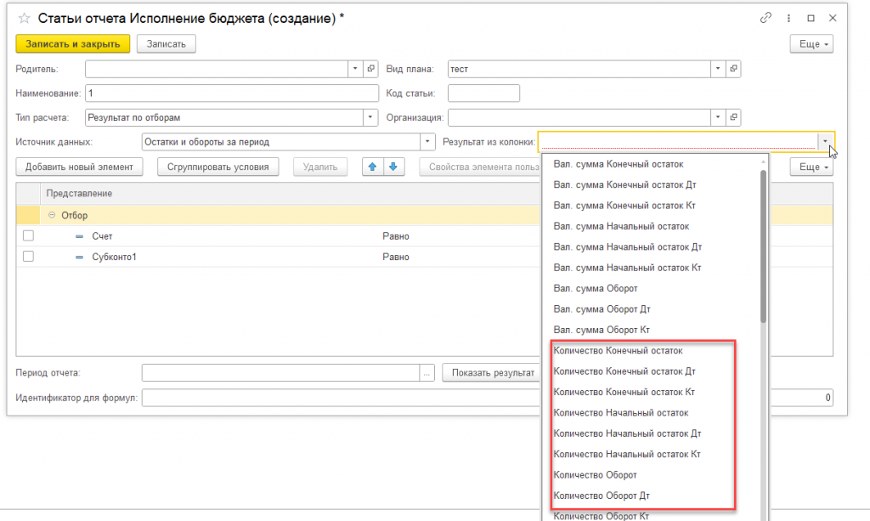Image resolution: width=870 pixels, height=521 pixels.
Task: Open Вид плана dropdown list
Action: (718, 69)
